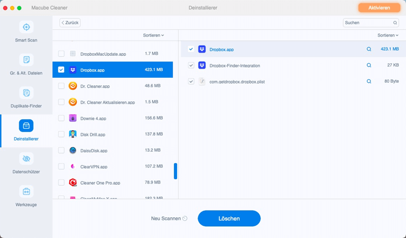
Task: Check the Downie 4.app checkbox
Action: click(x=61, y=118)
